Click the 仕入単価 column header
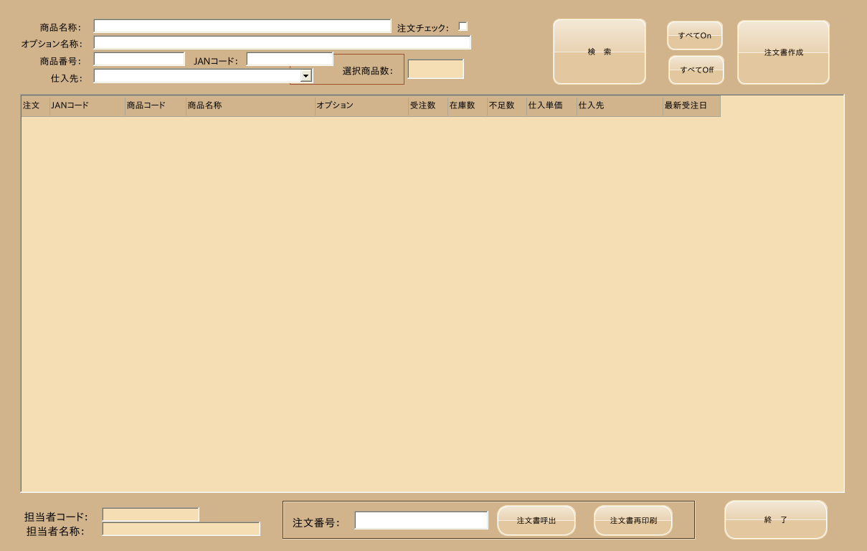867x551 pixels. click(552, 105)
